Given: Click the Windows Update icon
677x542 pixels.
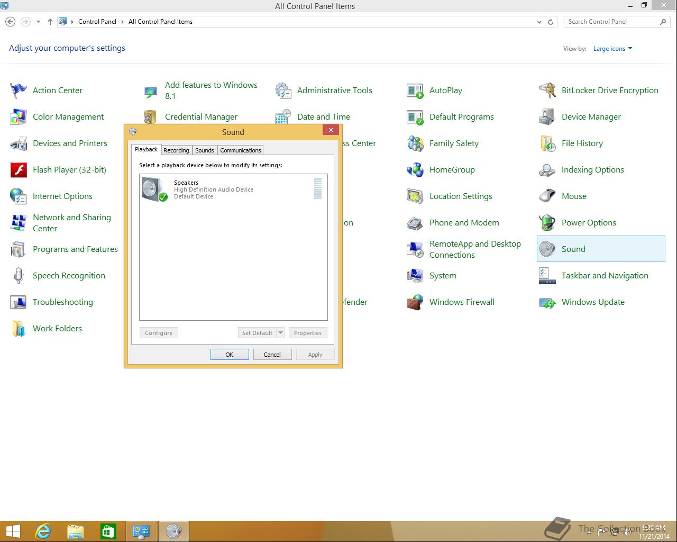Looking at the screenshot, I should [547, 302].
